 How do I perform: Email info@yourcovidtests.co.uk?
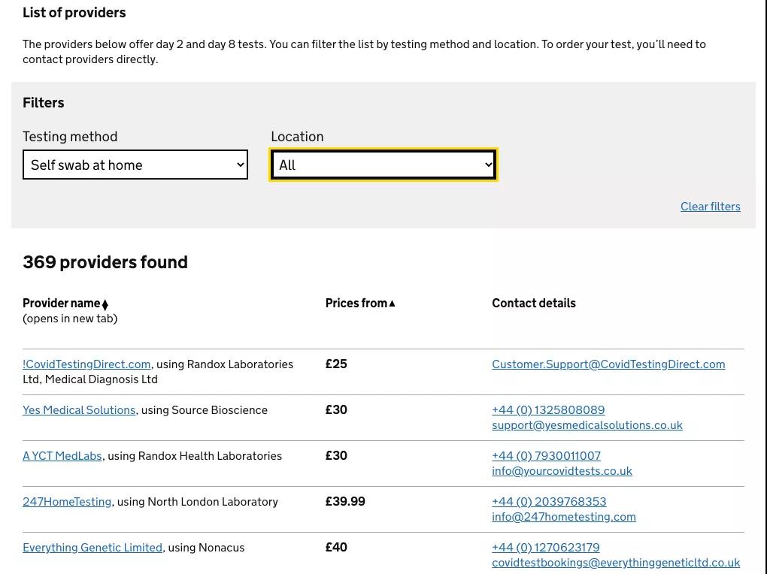coord(562,471)
